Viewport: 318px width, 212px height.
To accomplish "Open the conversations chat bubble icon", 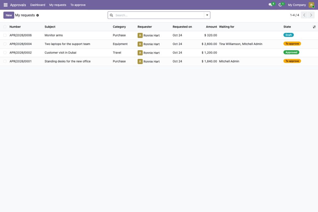I will click(x=270, y=5).
